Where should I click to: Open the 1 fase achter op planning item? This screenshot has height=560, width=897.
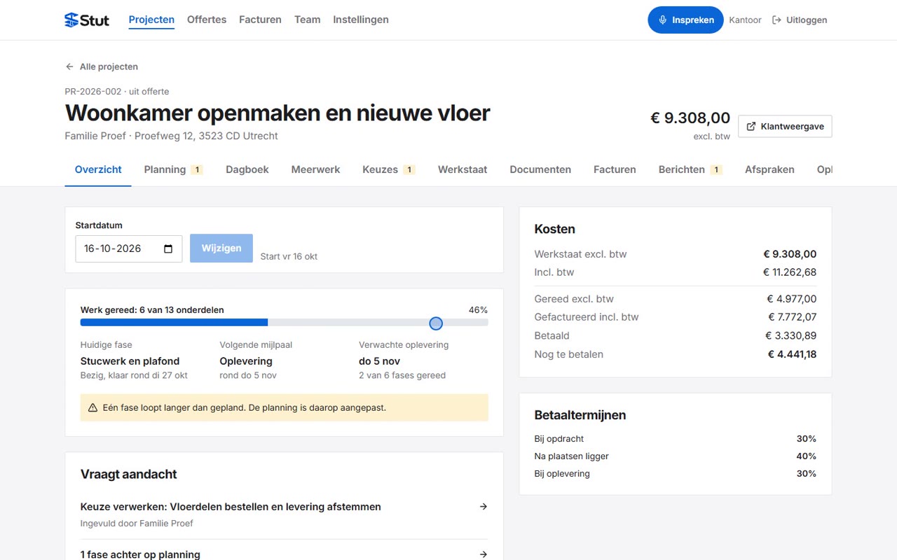click(284, 554)
